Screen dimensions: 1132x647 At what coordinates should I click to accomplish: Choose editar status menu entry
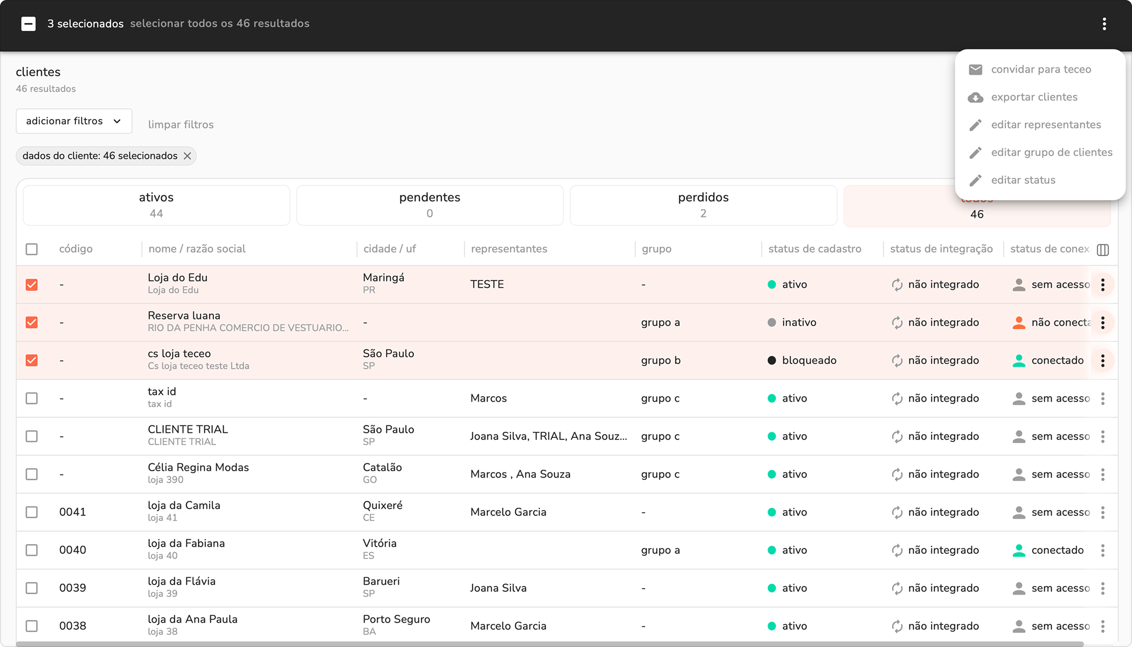1023,180
